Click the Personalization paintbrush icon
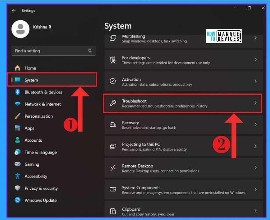Image resolution: width=270 pixels, height=220 pixels. [17, 116]
